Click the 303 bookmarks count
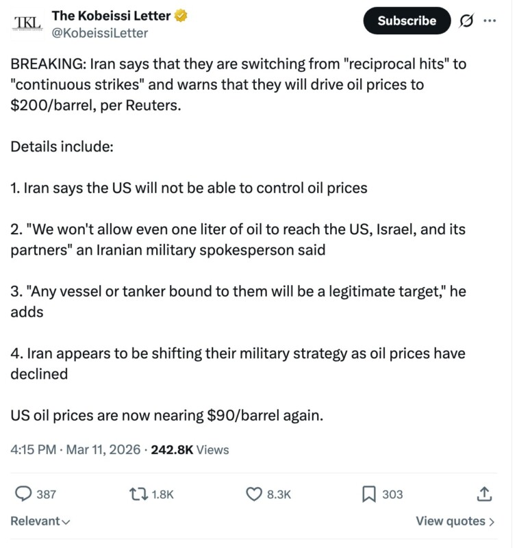 click(x=392, y=494)
